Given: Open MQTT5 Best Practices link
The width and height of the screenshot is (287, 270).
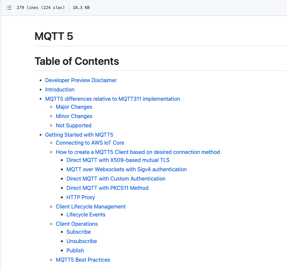Looking at the screenshot, I should tap(83, 260).
